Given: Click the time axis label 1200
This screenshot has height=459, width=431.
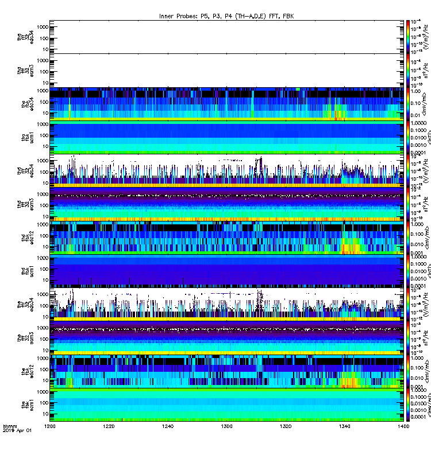Looking at the screenshot, I should pos(49,426).
